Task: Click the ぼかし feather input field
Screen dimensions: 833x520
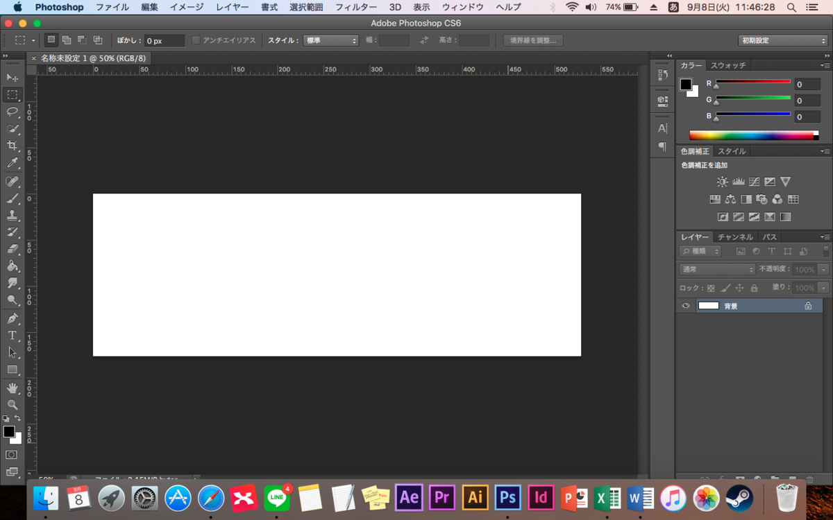Action: (165, 41)
